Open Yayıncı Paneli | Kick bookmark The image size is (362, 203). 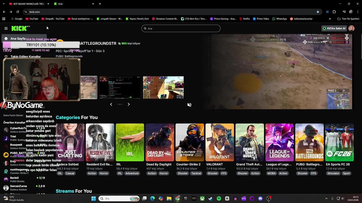[x=137, y=19]
